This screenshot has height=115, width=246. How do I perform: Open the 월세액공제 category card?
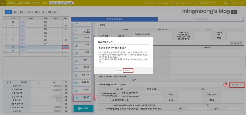click(x=82, y=83)
